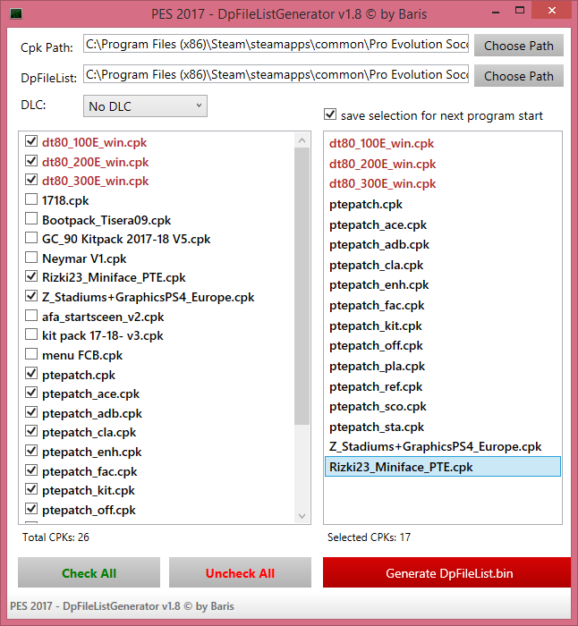
Task: Minimize the DpFileListGenerator window
Action: click(x=496, y=11)
